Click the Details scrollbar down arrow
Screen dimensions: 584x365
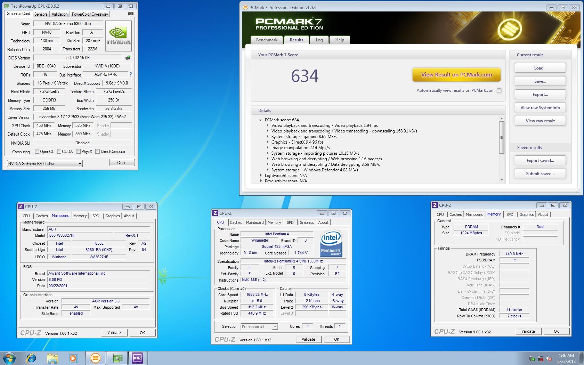502,180
